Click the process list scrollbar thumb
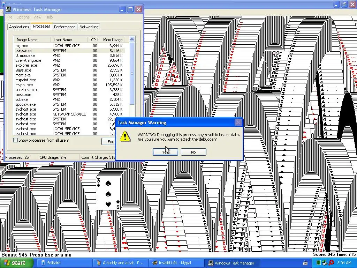The image size is (357, 268). coord(132,73)
